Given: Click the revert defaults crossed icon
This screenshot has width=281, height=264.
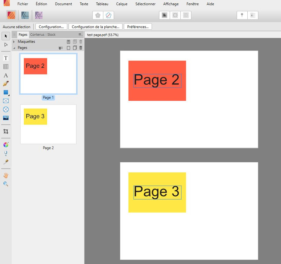Looking at the screenshot, I should click(108, 16).
